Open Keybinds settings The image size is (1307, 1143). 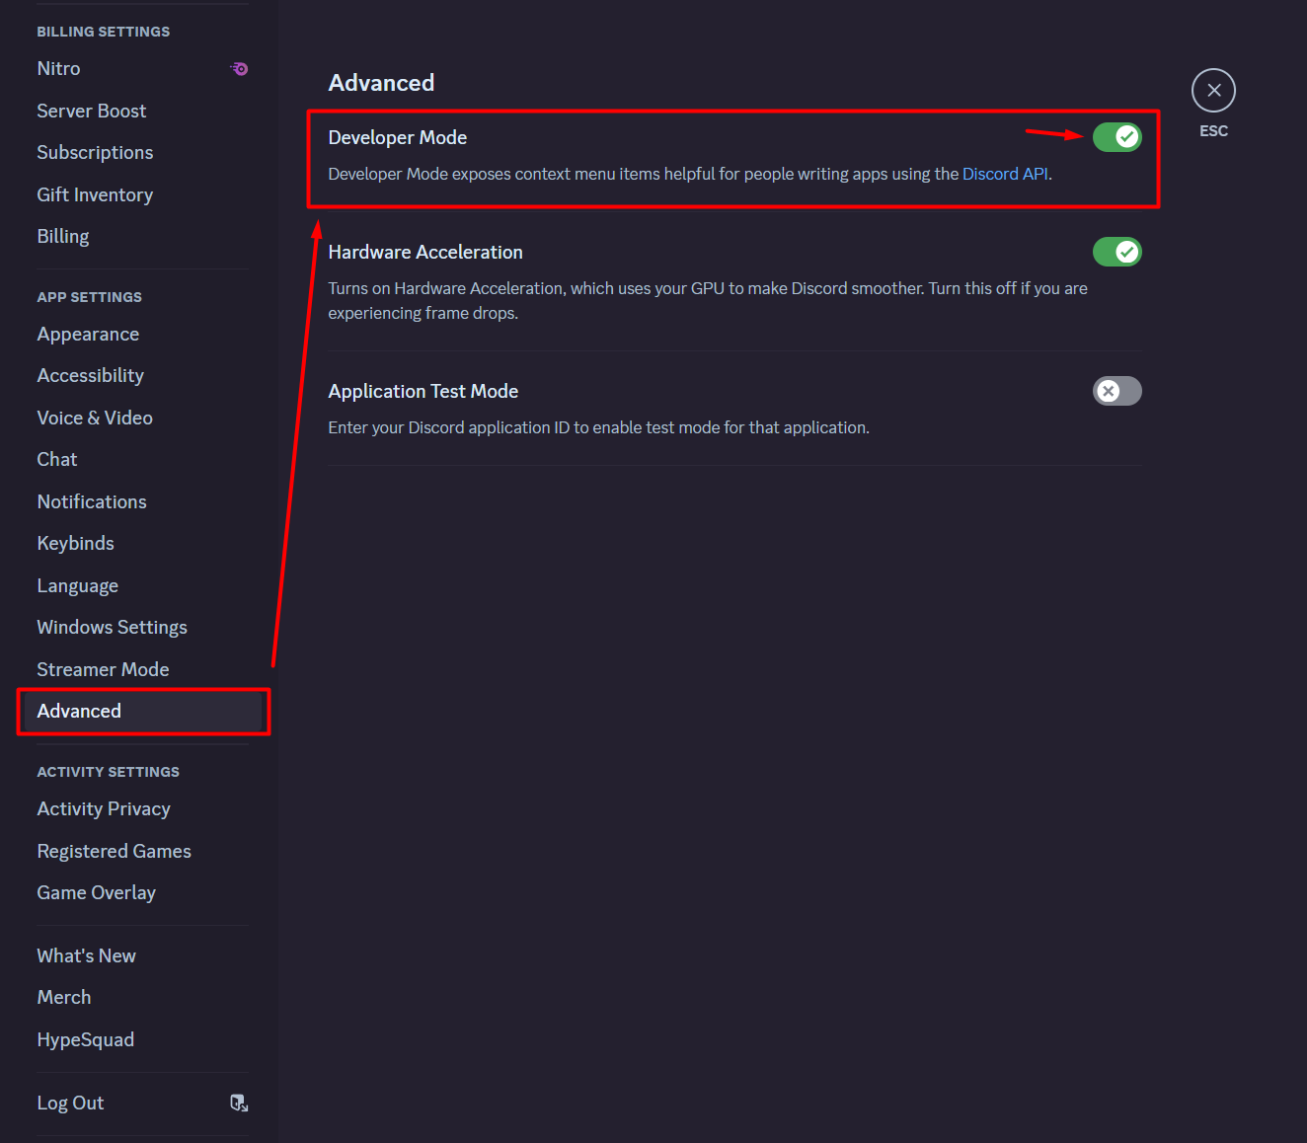coord(75,544)
